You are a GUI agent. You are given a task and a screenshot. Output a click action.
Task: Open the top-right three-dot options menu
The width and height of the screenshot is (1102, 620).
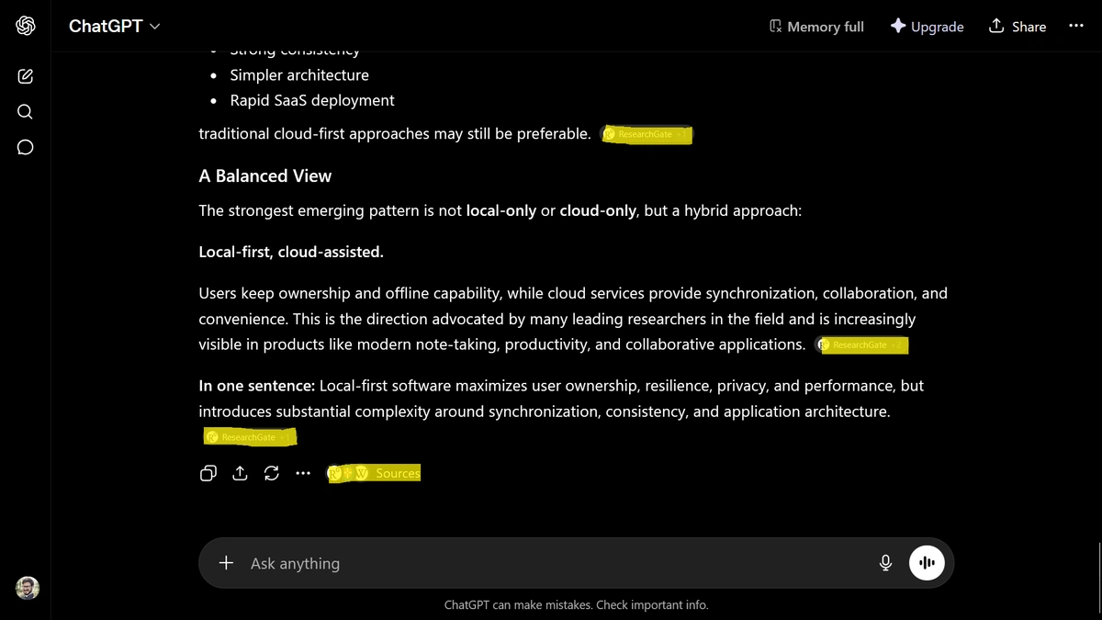(x=1076, y=27)
